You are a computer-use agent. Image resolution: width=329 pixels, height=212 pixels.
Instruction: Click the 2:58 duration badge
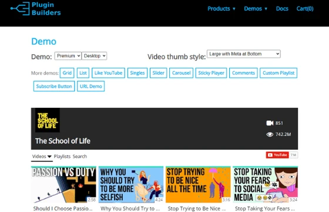(92, 200)
